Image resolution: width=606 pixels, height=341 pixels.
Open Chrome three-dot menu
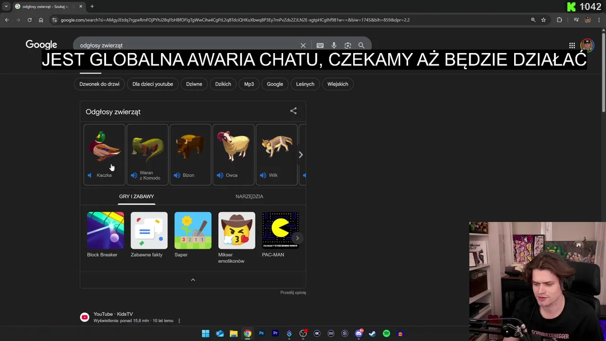(599, 20)
